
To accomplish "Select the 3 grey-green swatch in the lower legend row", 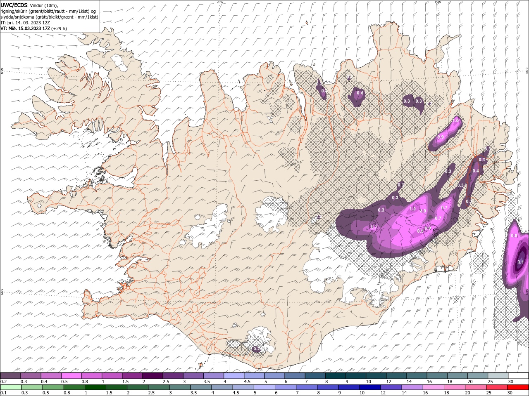I will click(179, 387).
